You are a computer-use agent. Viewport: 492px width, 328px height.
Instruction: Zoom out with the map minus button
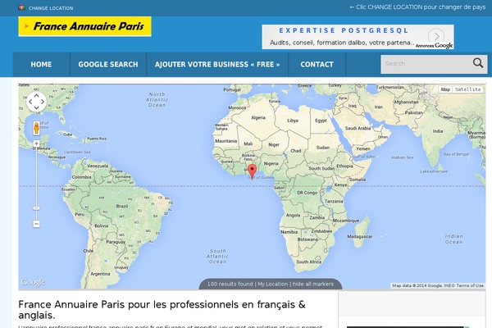pyautogui.click(x=36, y=224)
